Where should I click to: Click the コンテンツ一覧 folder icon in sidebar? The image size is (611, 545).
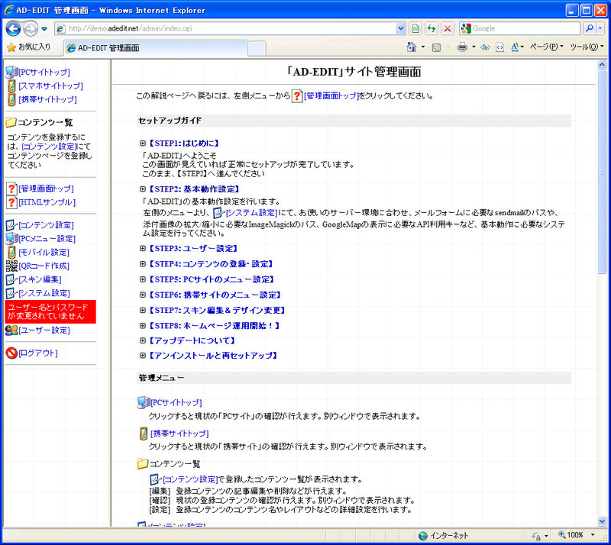coord(11,122)
